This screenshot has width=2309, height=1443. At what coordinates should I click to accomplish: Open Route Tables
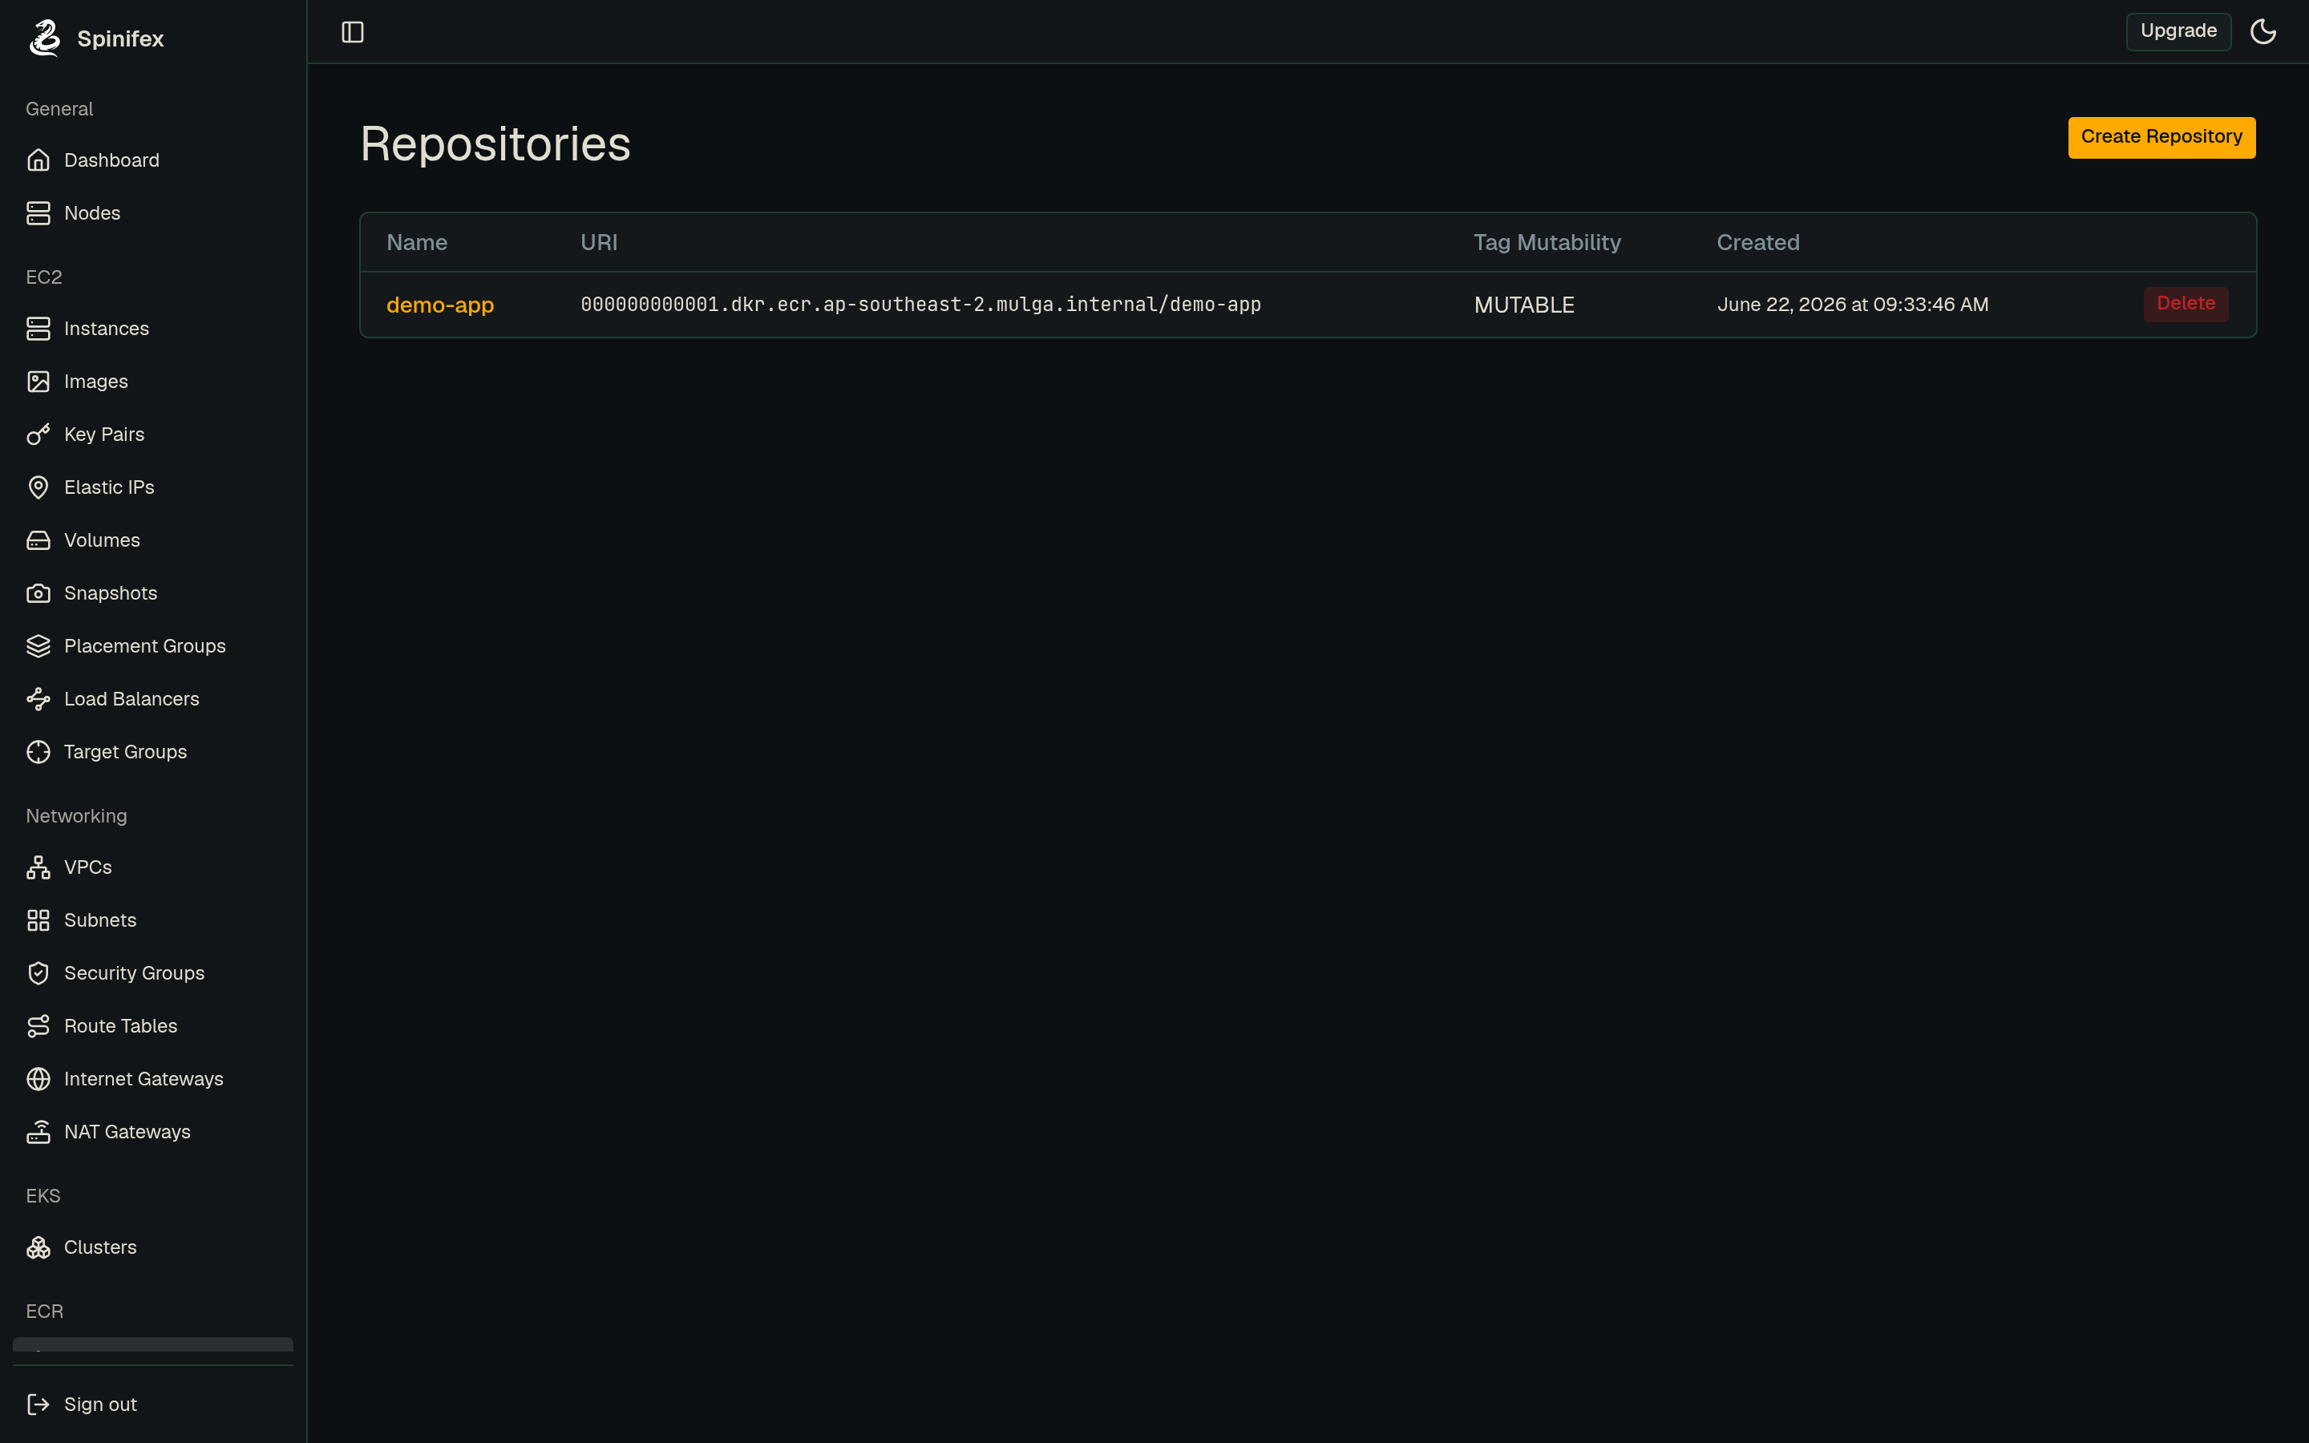point(152,1026)
